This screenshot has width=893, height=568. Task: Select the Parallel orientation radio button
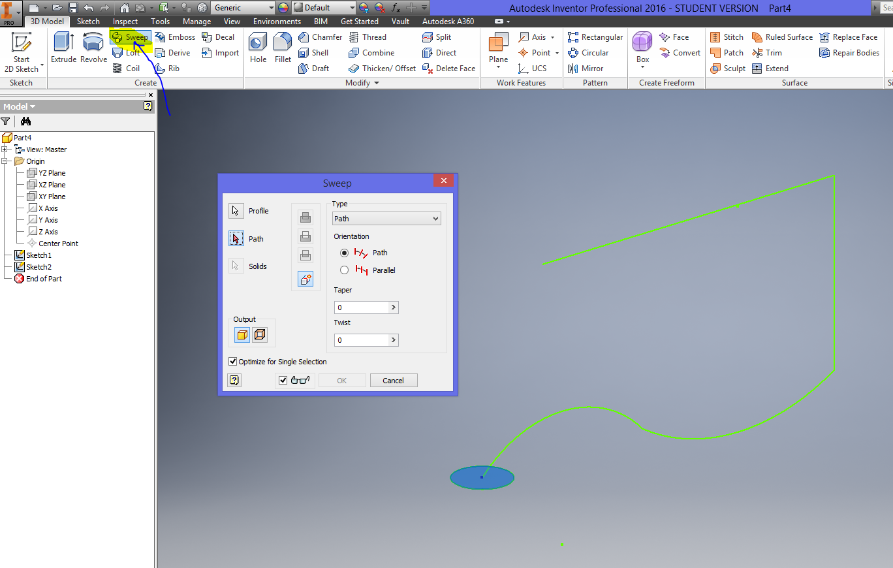tap(344, 270)
